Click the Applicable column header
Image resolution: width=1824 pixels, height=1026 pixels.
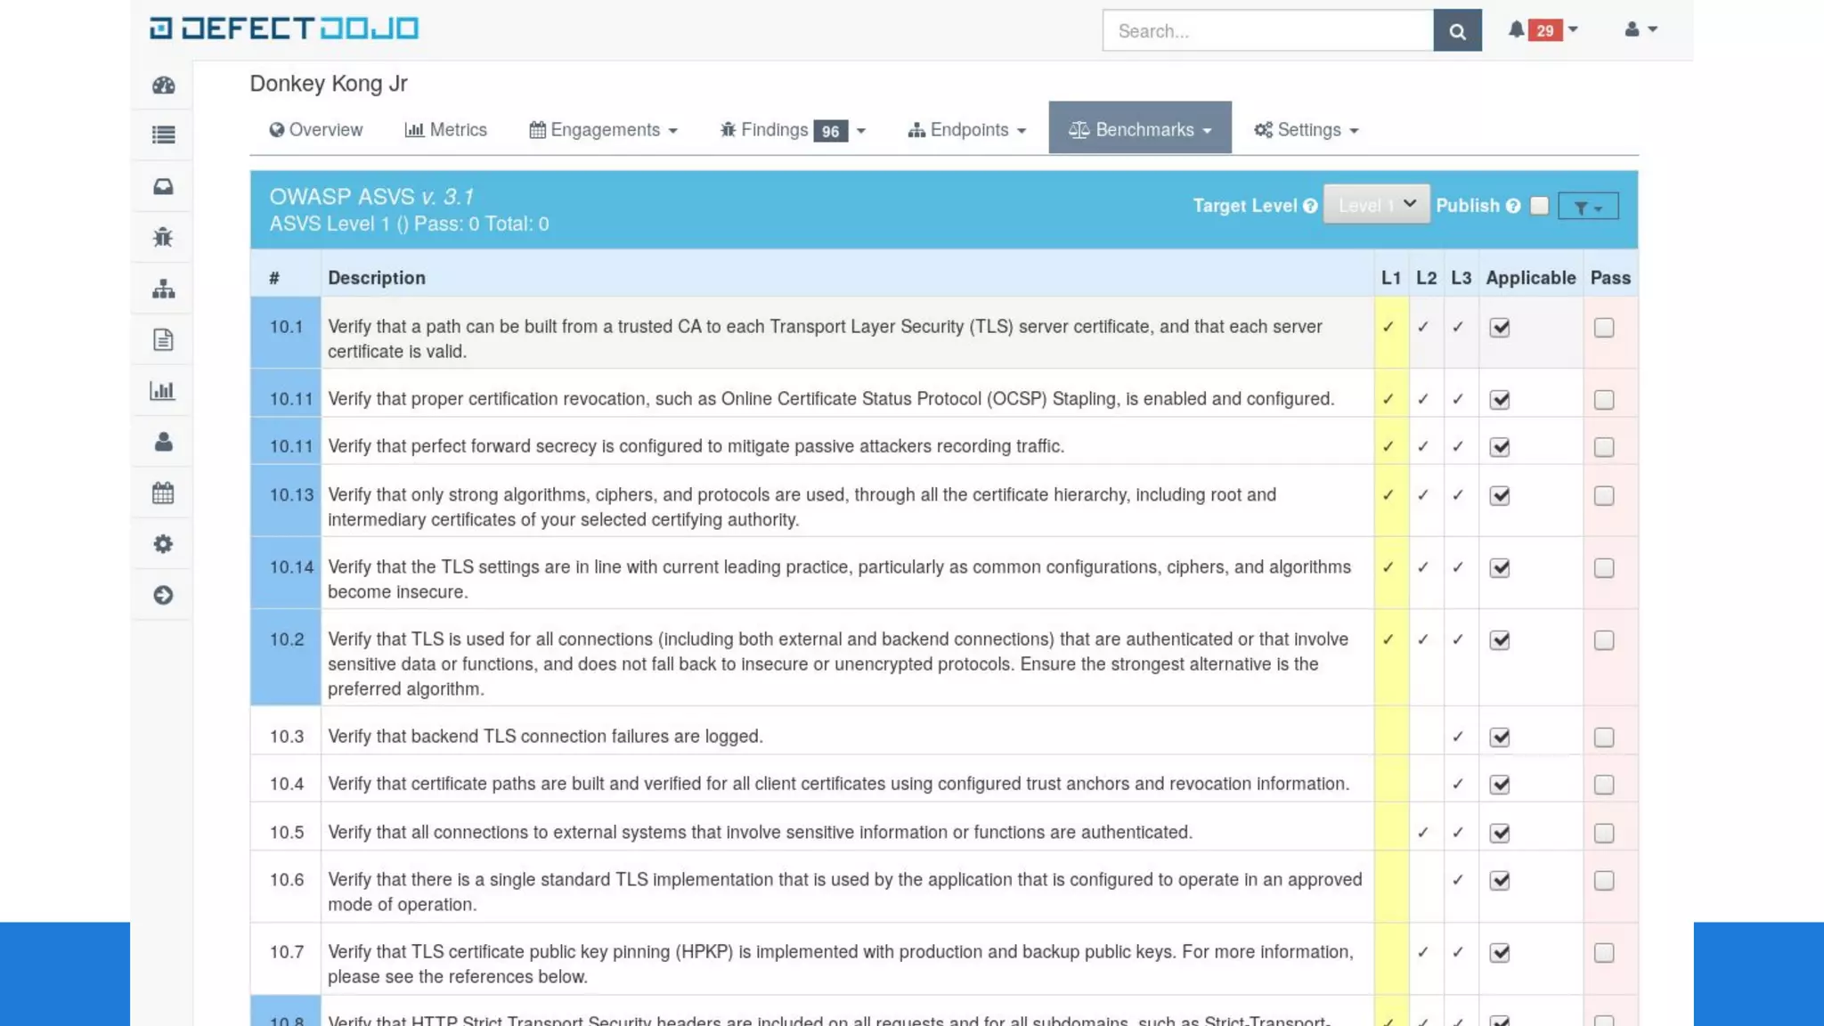(x=1531, y=278)
